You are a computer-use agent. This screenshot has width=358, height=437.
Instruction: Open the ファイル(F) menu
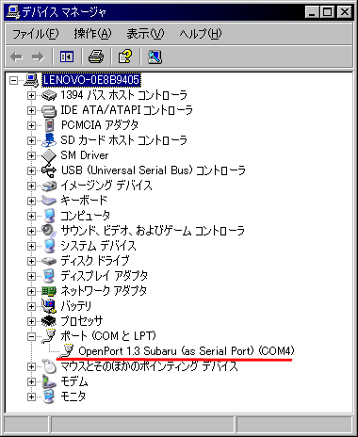pos(36,34)
